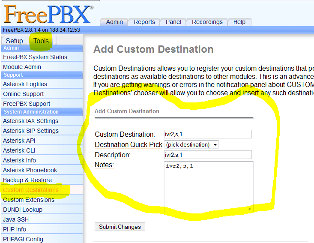Select Custom Destinations in sidebar

pyautogui.click(x=31, y=190)
